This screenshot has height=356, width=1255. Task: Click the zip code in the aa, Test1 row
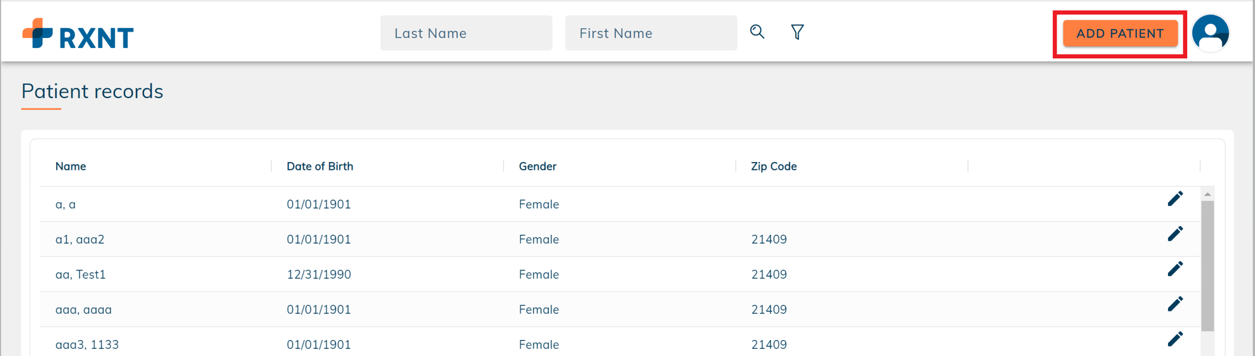pos(769,274)
